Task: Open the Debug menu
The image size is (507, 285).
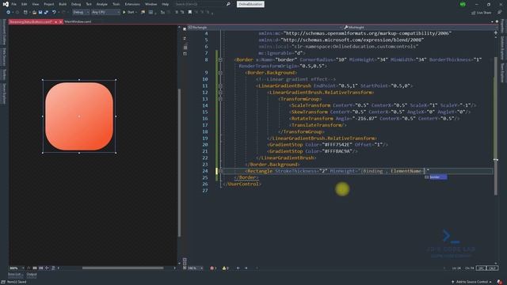Action: pyautogui.click(x=76, y=4)
